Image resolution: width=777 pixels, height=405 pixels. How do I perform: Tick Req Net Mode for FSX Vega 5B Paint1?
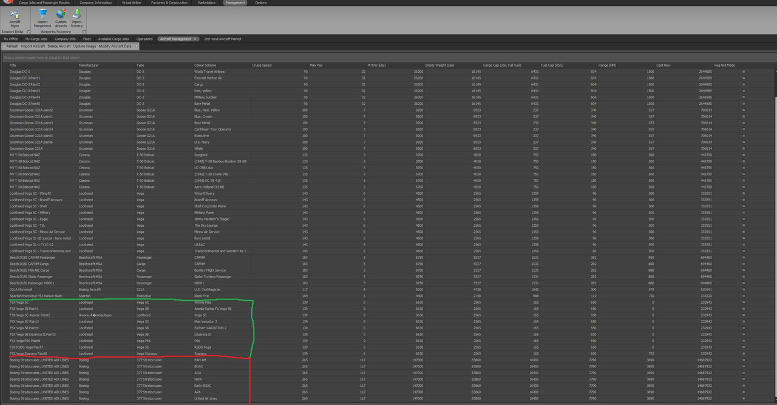(x=744, y=309)
